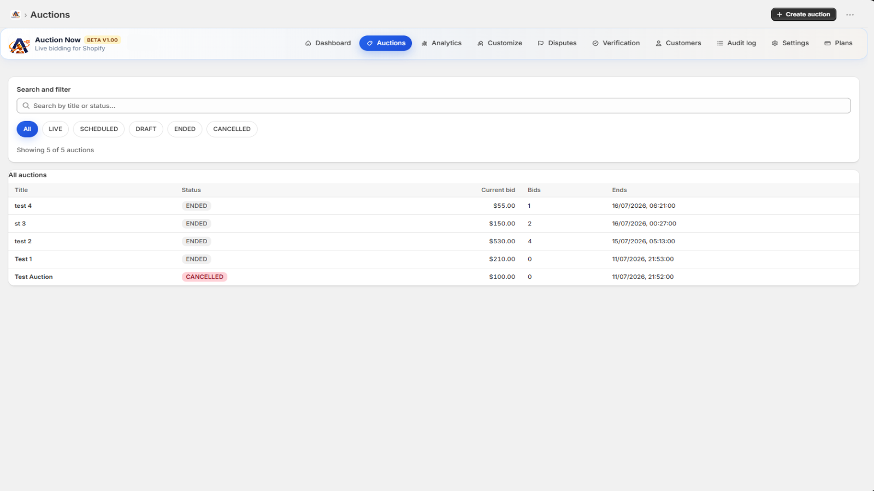View the Customers tab
Image resolution: width=874 pixels, height=491 pixels.
[x=678, y=43]
